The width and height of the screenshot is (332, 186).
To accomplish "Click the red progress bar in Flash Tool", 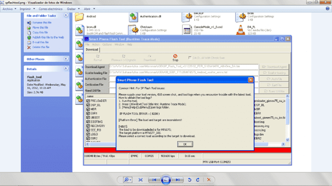I will 187,150.
